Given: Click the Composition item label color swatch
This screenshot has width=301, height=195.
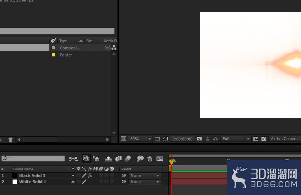Looking at the screenshot, I should tap(53, 48).
